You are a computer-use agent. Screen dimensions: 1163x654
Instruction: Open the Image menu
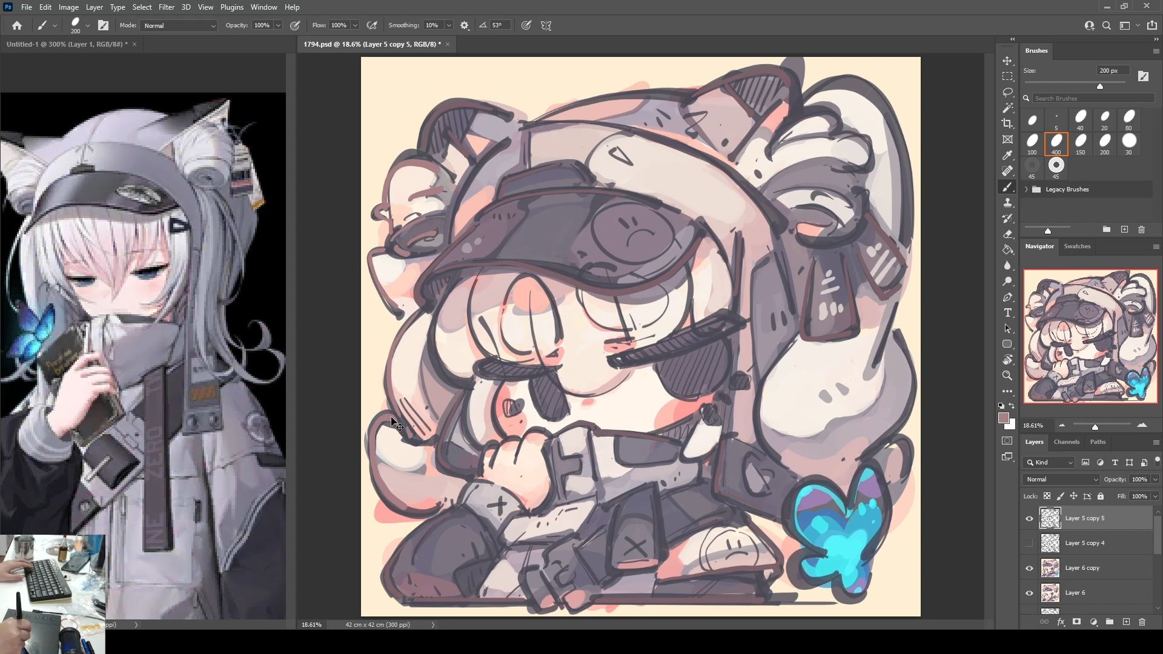[x=68, y=7]
